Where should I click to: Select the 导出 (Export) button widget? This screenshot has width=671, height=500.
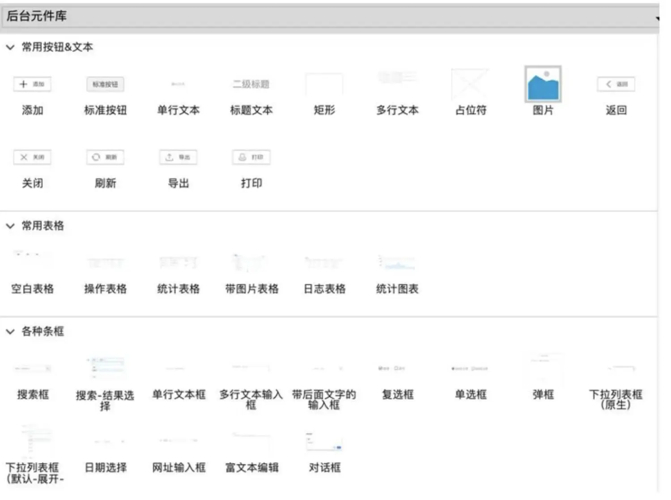coord(178,158)
